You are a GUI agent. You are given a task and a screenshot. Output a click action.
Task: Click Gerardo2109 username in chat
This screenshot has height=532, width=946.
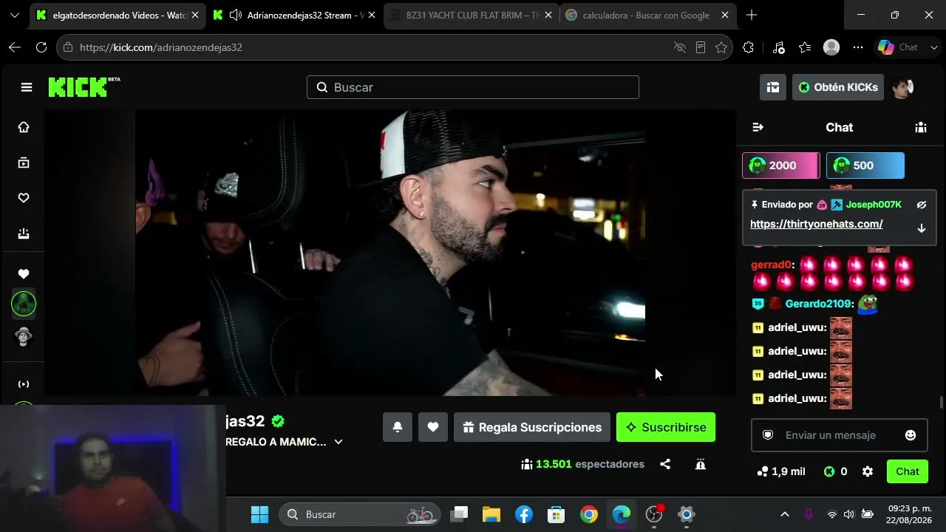point(820,304)
